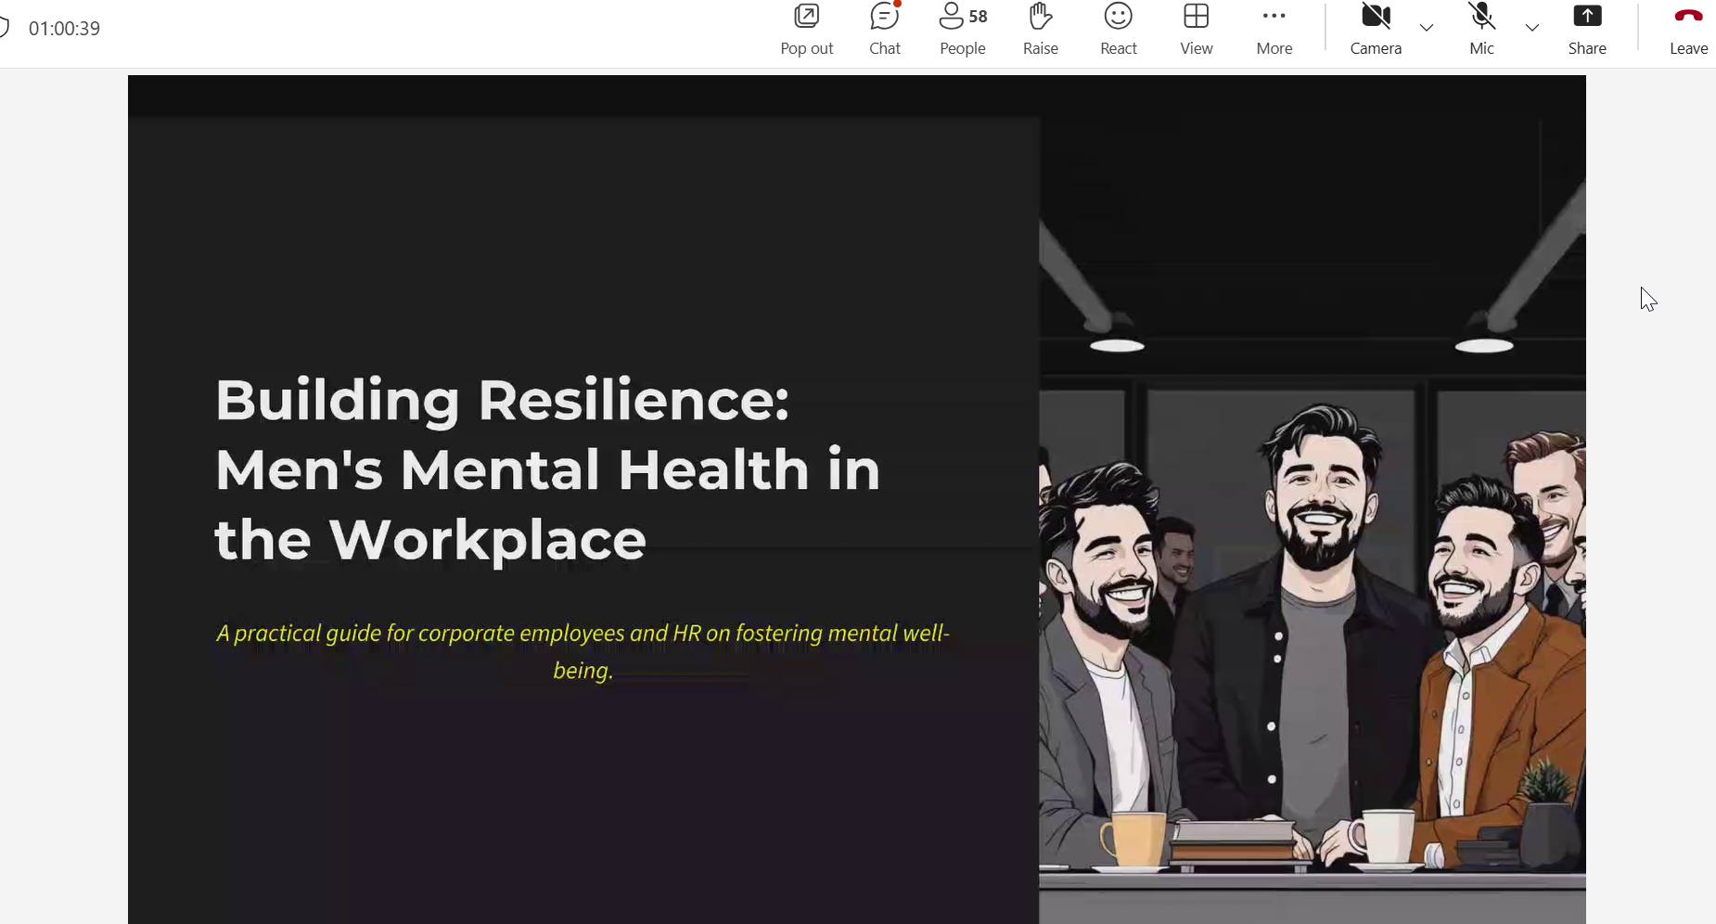Image resolution: width=1716 pixels, height=924 pixels.
Task: Open the More options menu
Action: (x=1274, y=29)
